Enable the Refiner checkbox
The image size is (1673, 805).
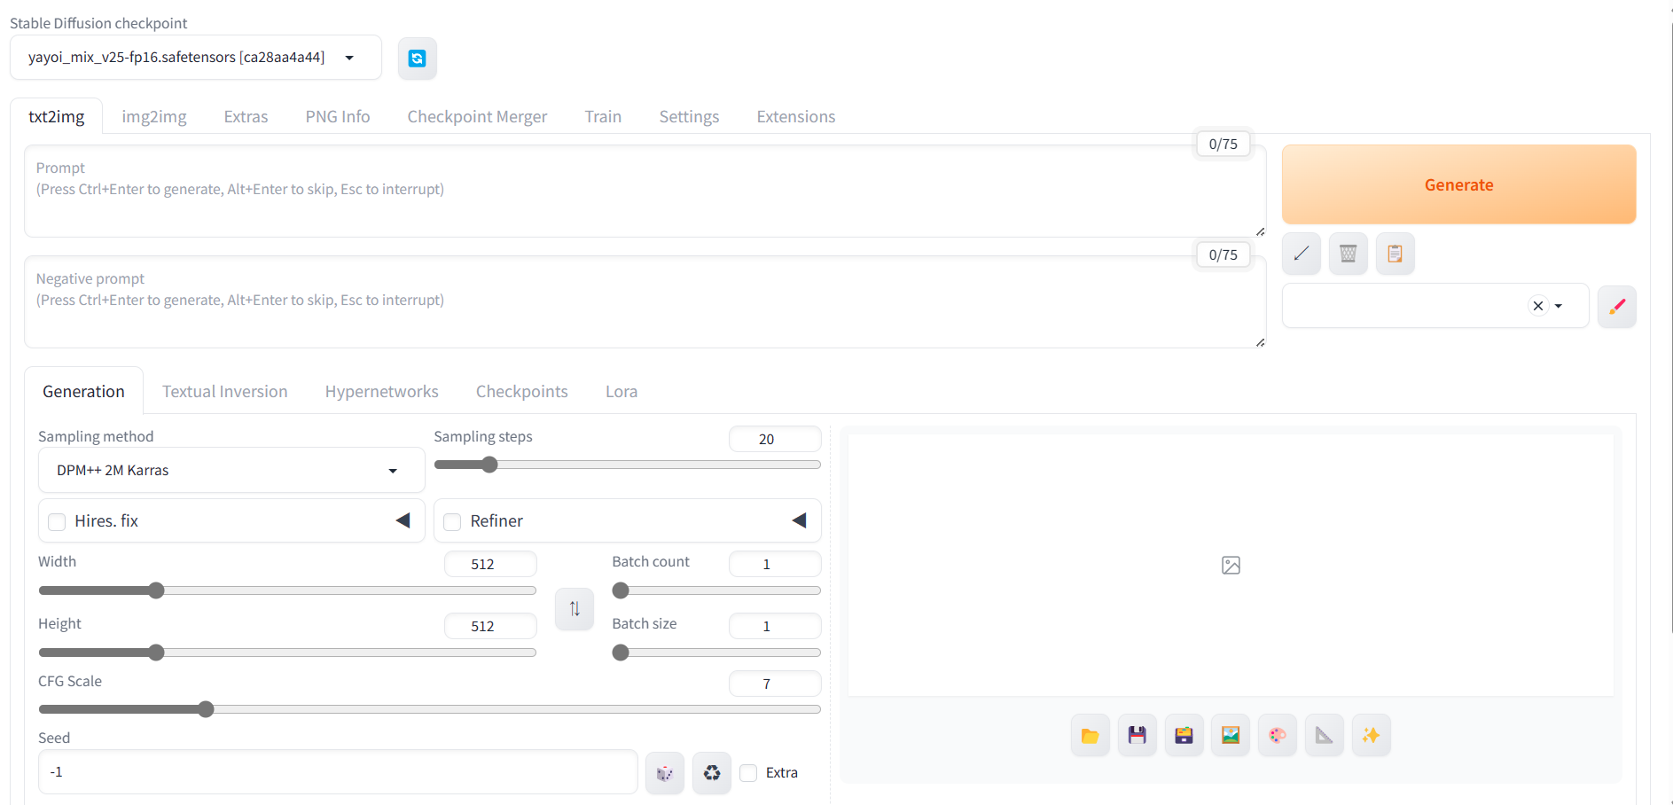pyautogui.click(x=452, y=521)
